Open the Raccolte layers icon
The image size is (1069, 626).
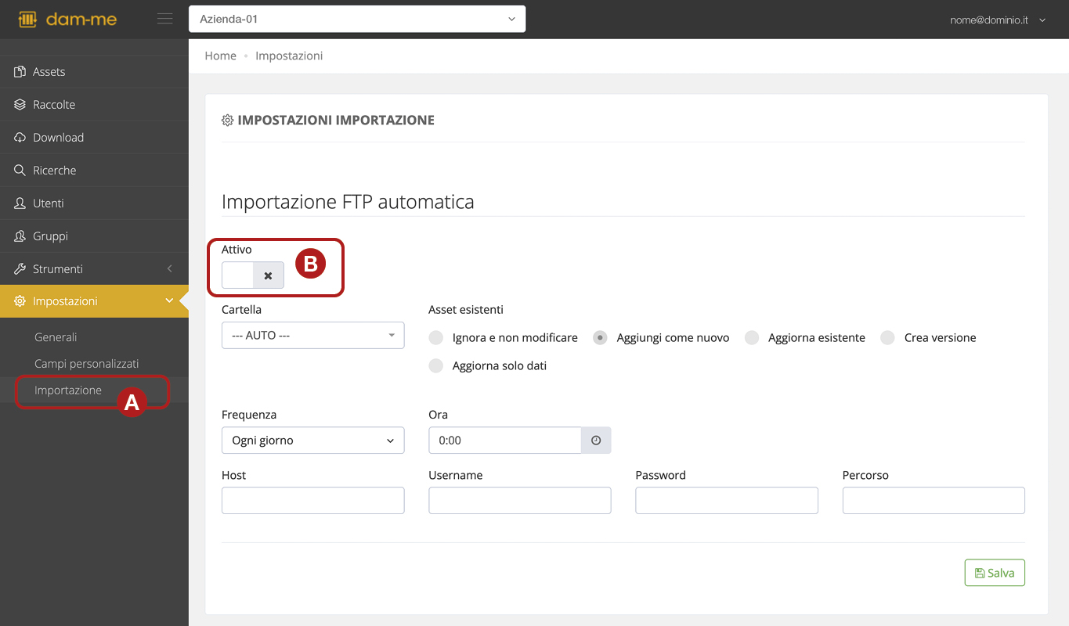coord(20,105)
